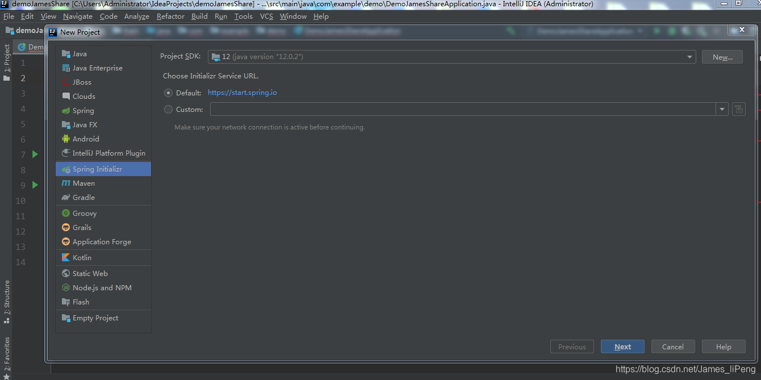Open the VCS menu
Image resolution: width=761 pixels, height=380 pixels.
tap(266, 16)
